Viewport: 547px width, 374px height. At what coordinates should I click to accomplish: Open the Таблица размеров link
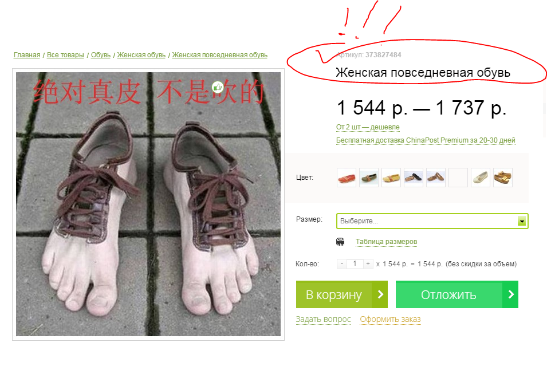(386, 242)
